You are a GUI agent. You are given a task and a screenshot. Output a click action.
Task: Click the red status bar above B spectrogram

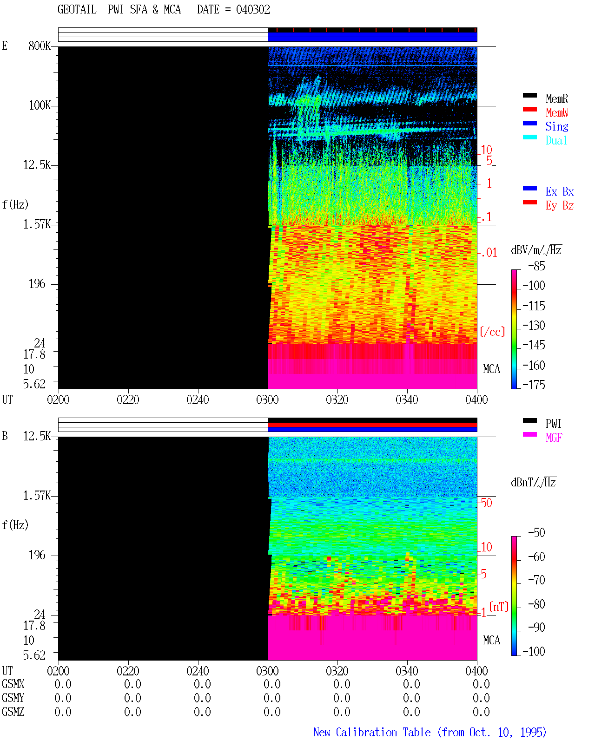(372, 425)
